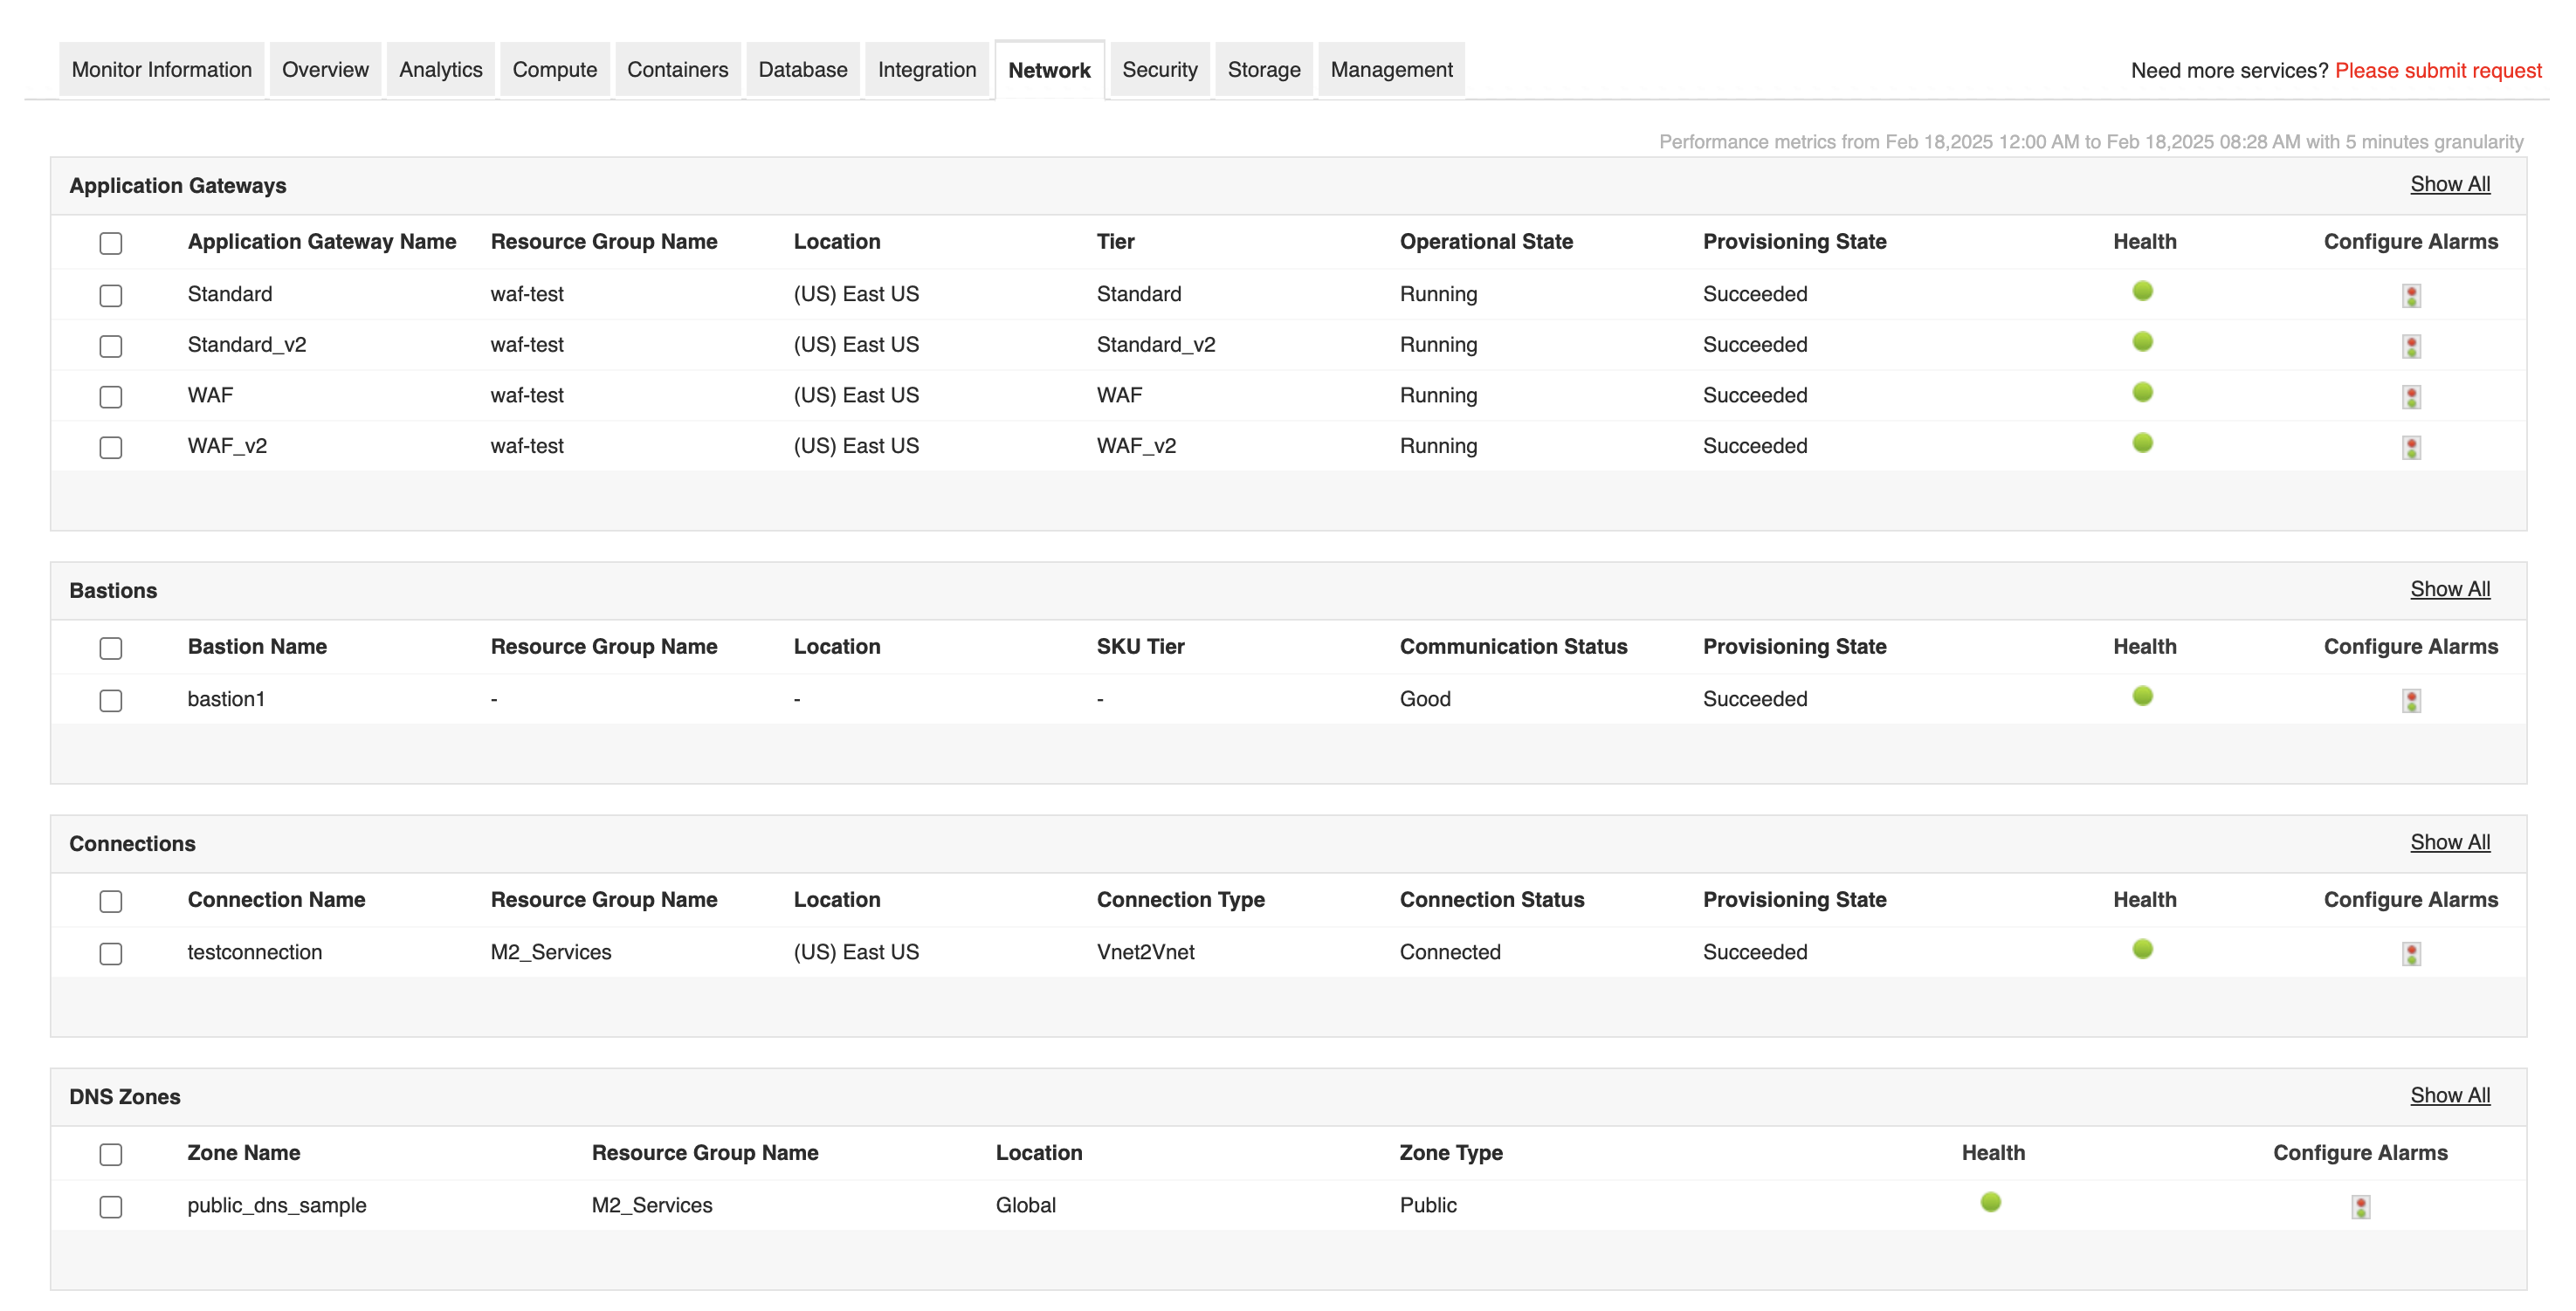
Task: Switch to the Security tab
Action: 1159,69
